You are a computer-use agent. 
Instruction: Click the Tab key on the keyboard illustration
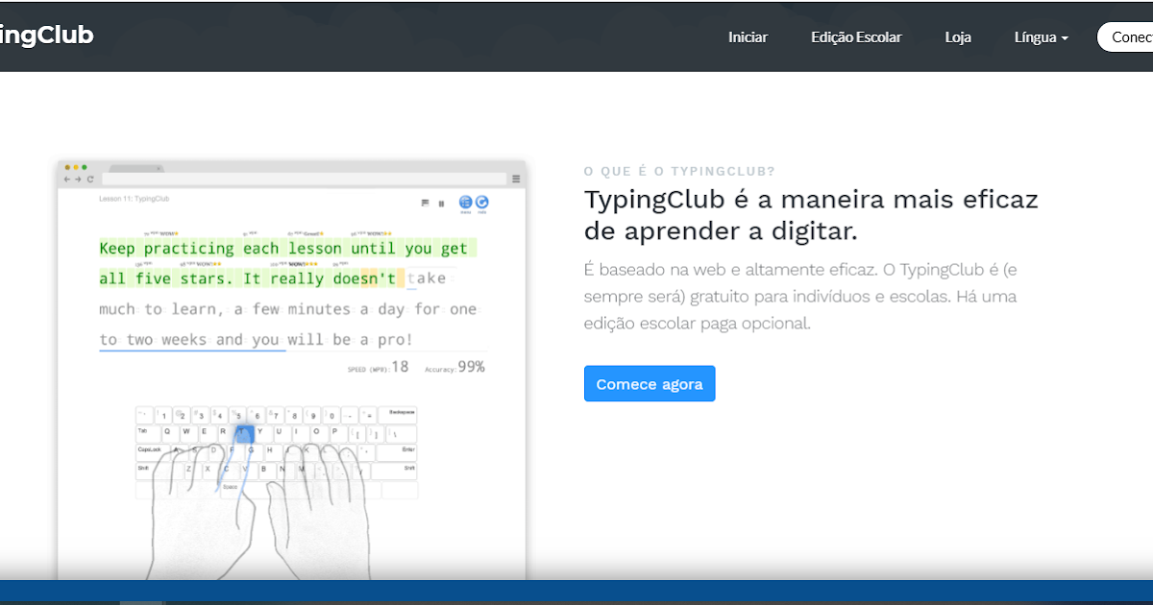(x=148, y=433)
